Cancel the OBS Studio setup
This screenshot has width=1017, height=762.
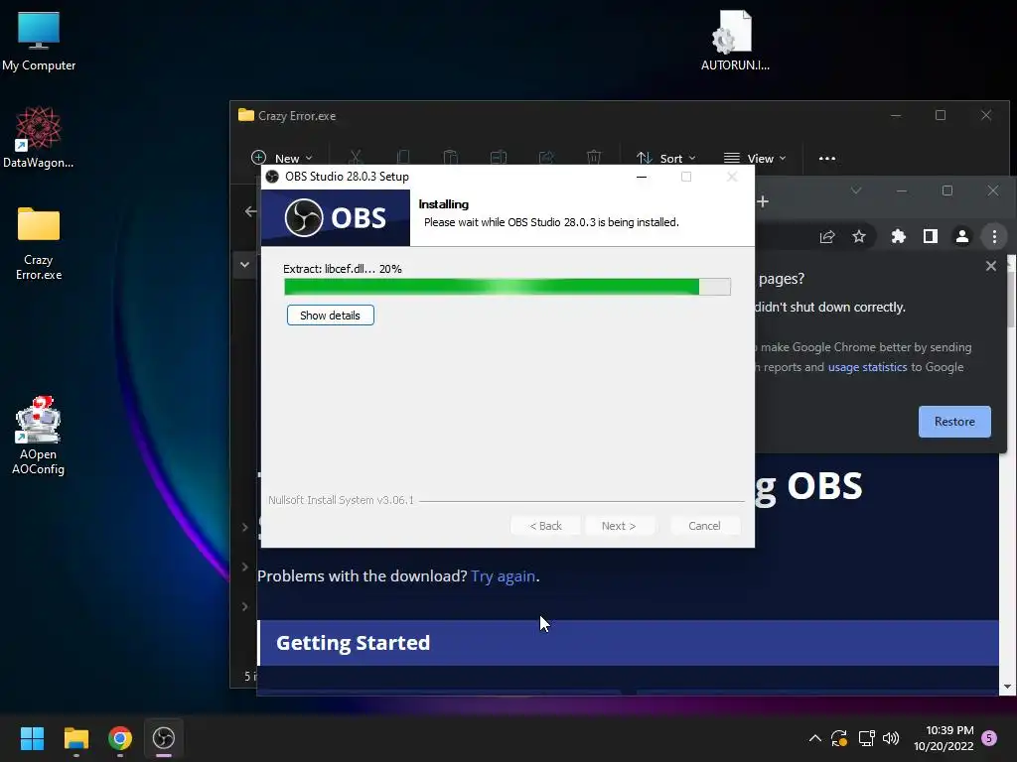pos(704,526)
